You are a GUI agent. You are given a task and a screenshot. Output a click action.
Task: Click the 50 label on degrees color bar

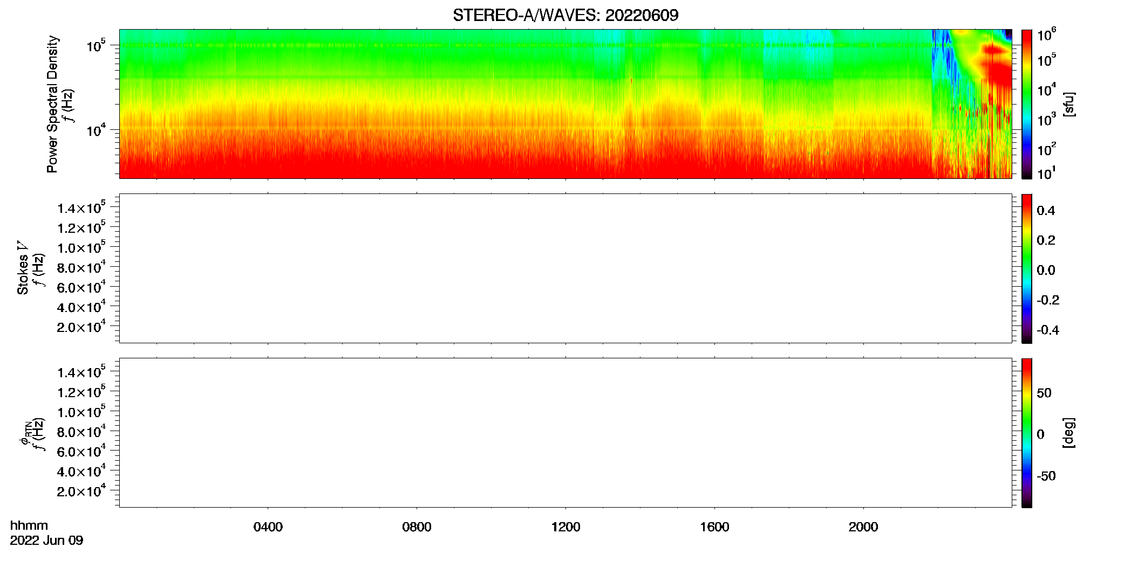point(1044,393)
